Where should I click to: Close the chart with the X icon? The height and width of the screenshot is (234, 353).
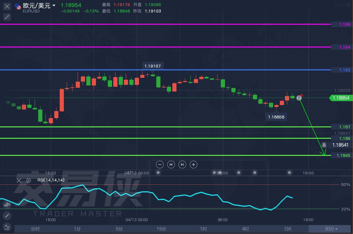click(x=7, y=6)
